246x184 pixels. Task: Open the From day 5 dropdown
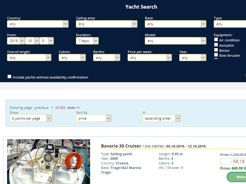47,41
